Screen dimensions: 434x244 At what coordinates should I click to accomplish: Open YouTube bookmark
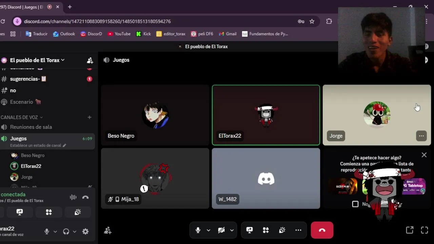pyautogui.click(x=119, y=34)
